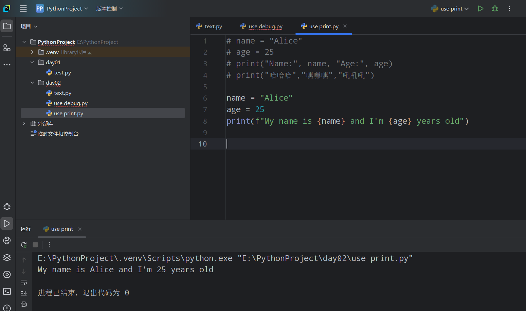Select text.py in the project tree
Viewport: 526px width, 311px height.
pyautogui.click(x=59, y=93)
